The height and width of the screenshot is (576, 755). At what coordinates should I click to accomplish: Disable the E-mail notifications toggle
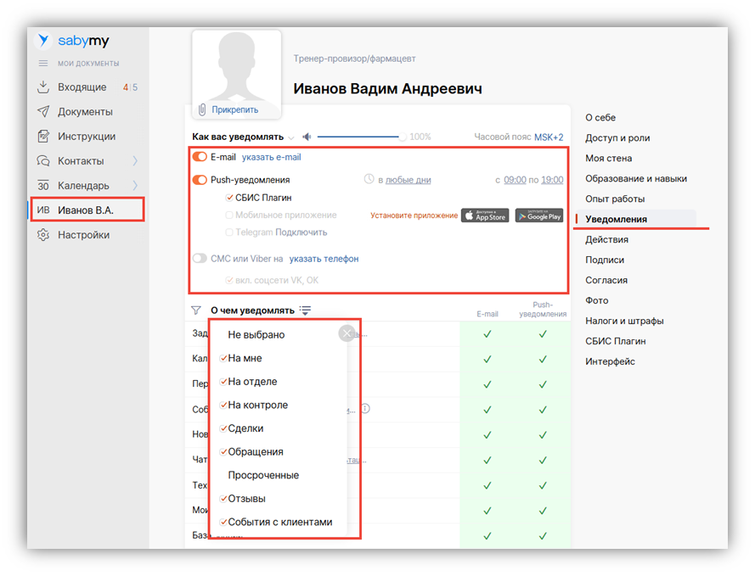200,157
